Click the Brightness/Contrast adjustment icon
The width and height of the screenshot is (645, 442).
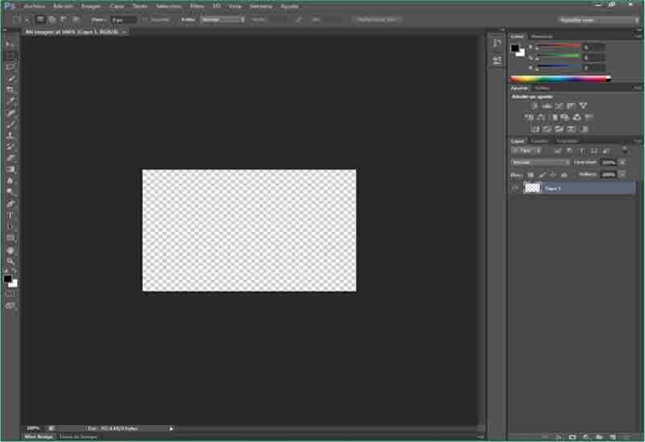coord(534,105)
